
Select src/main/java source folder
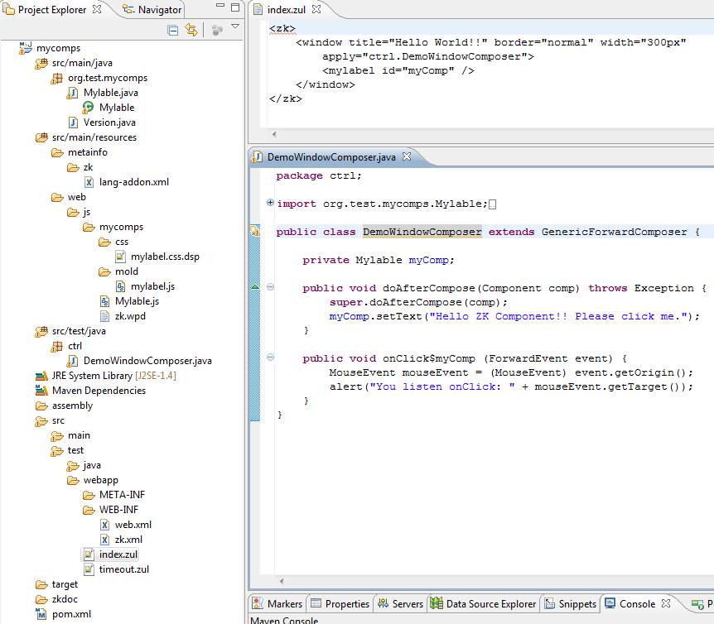pyautogui.click(x=82, y=63)
